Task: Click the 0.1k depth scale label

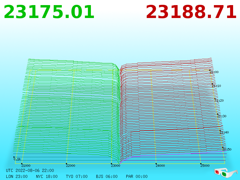Action: point(17,159)
